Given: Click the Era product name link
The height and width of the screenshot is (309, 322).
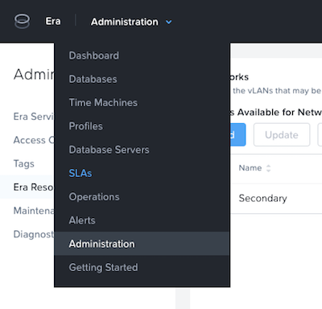Looking at the screenshot, I should pyautogui.click(x=53, y=21).
